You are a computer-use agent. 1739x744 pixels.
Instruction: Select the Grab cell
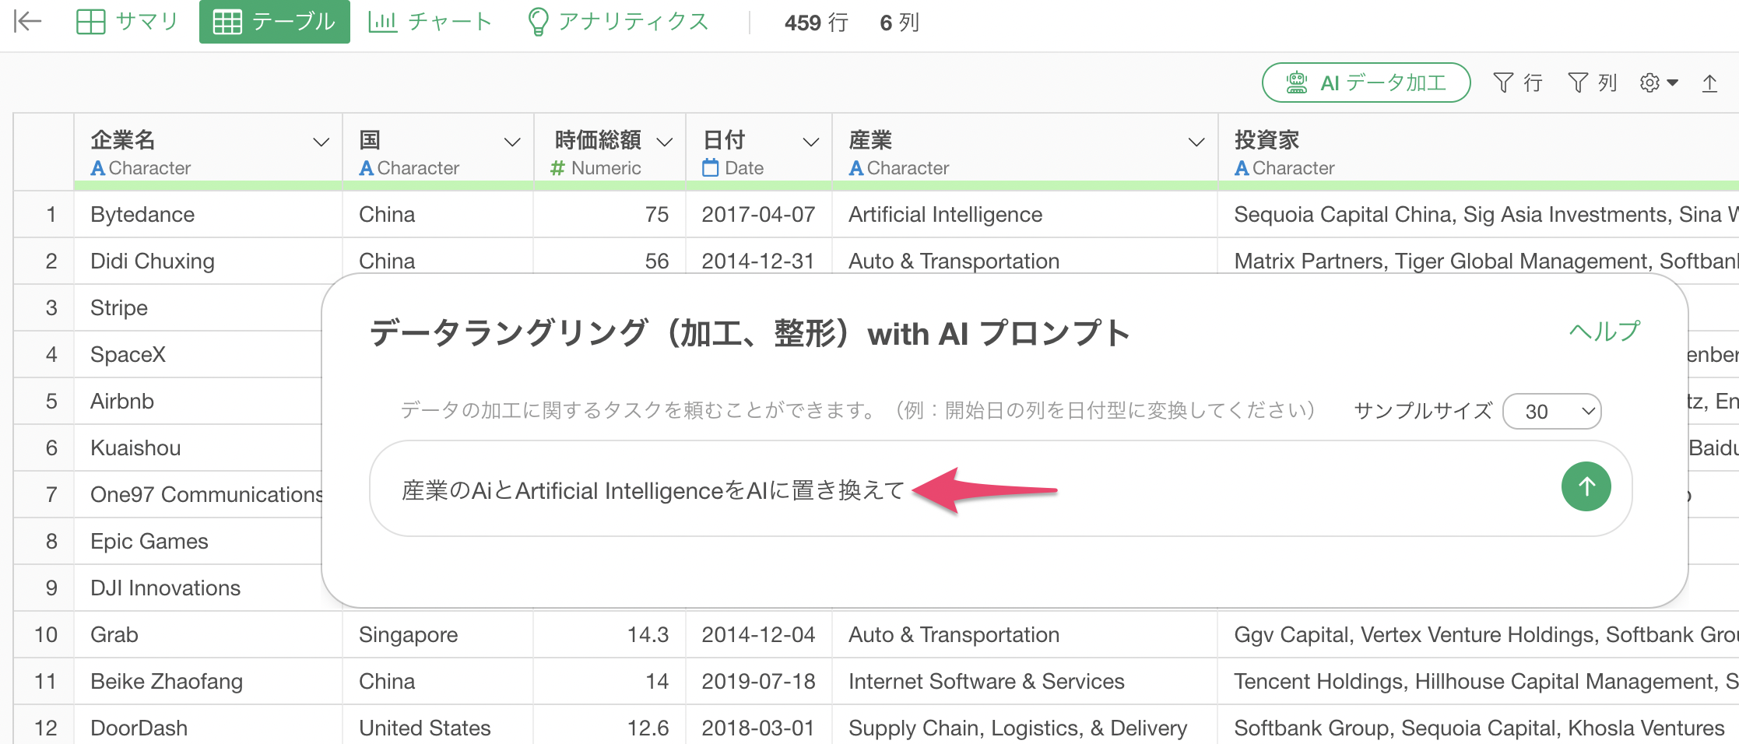coord(208,634)
